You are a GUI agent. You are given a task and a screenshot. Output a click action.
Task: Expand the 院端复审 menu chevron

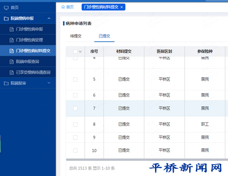pyautogui.click(x=49, y=83)
